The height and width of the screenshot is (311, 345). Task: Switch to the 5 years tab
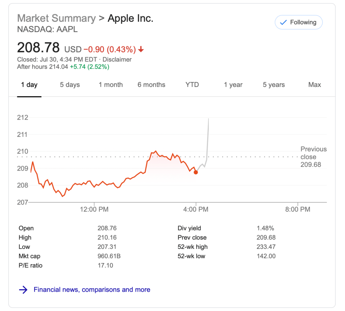[274, 85]
